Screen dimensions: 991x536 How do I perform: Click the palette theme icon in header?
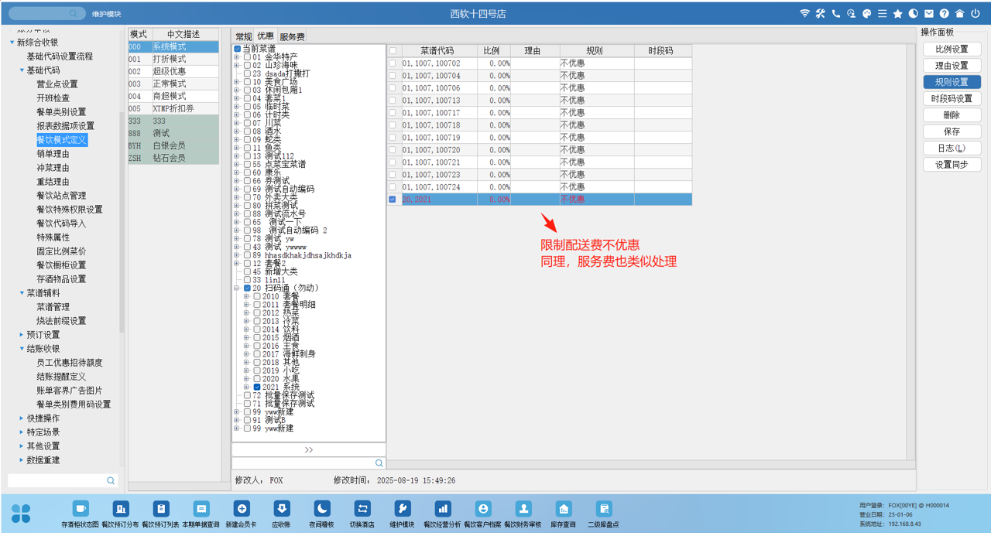pyautogui.click(x=867, y=14)
